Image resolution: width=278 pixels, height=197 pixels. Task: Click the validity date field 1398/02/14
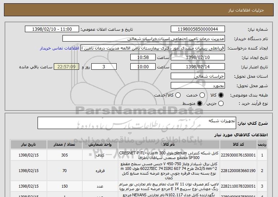click(198, 67)
